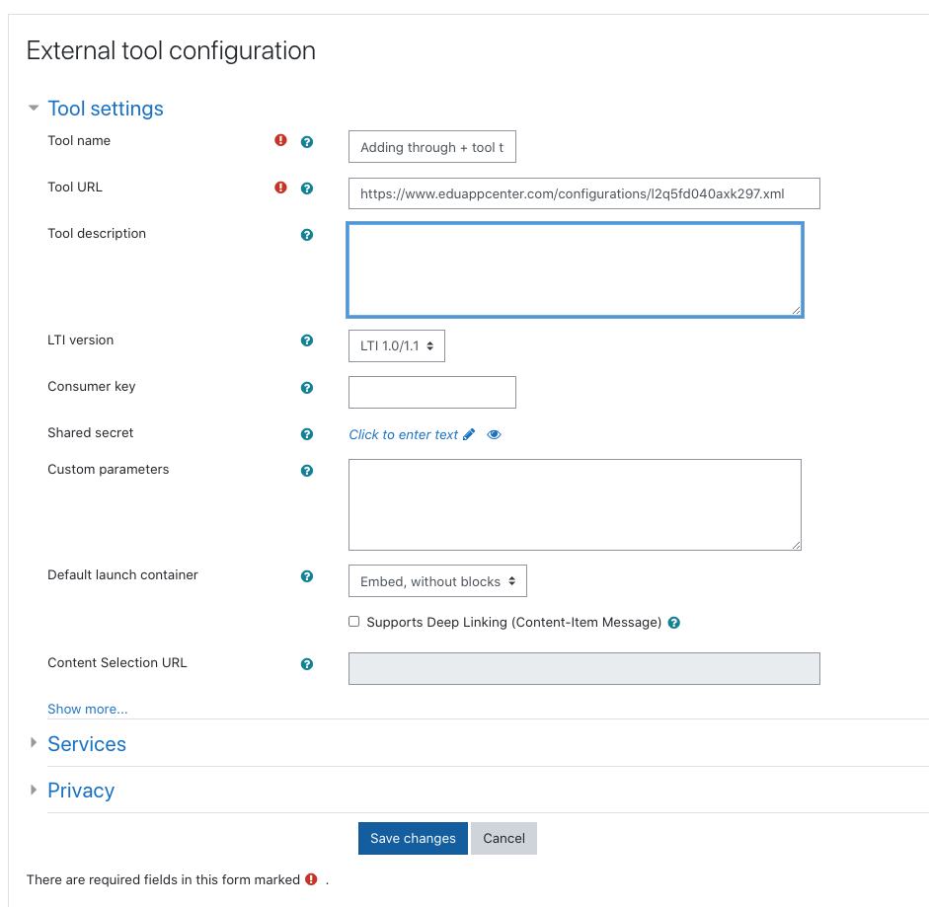Show help for Consumer key

[x=306, y=388]
